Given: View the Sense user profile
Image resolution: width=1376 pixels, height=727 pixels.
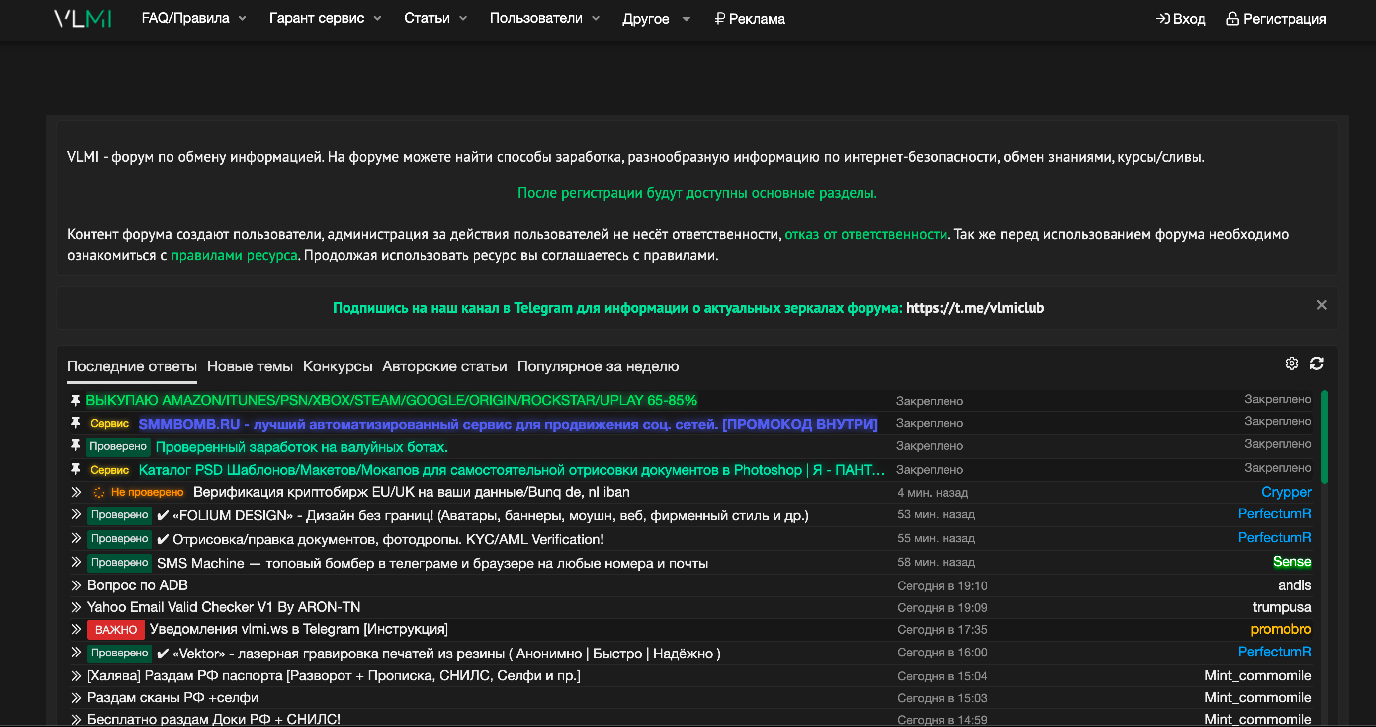Looking at the screenshot, I should pyautogui.click(x=1291, y=562).
